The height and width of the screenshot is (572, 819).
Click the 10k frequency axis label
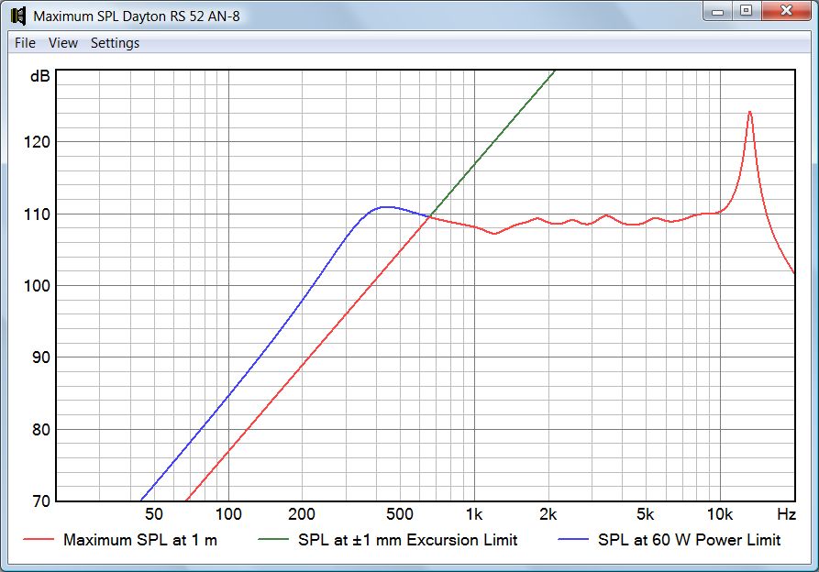pyautogui.click(x=720, y=514)
